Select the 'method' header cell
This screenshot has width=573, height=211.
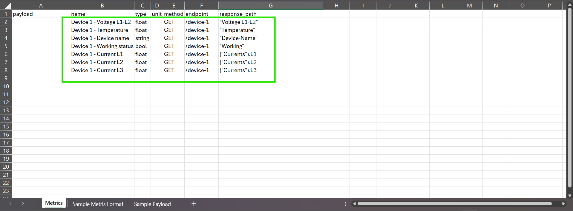[174, 14]
